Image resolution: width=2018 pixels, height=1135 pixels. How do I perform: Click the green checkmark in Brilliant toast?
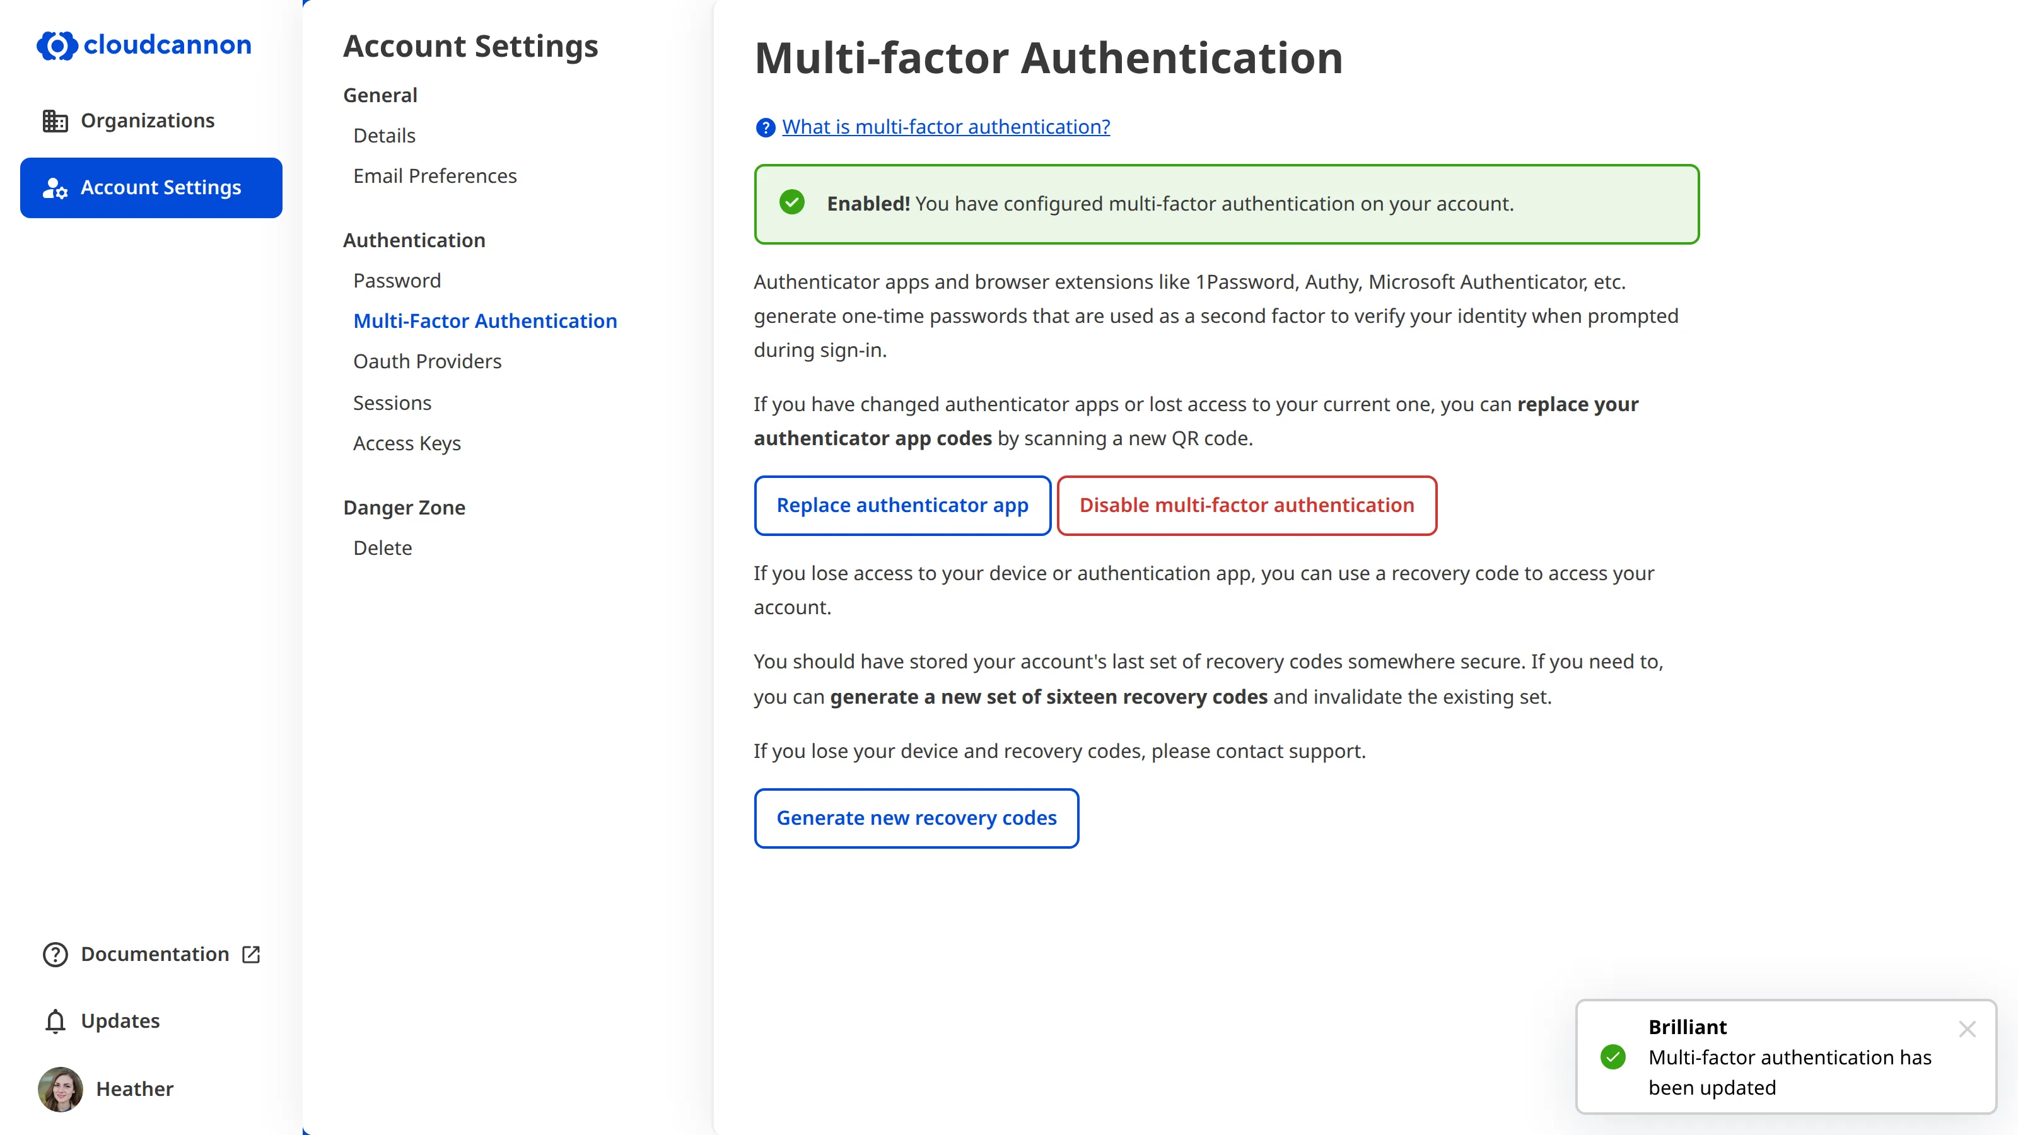tap(1613, 1057)
